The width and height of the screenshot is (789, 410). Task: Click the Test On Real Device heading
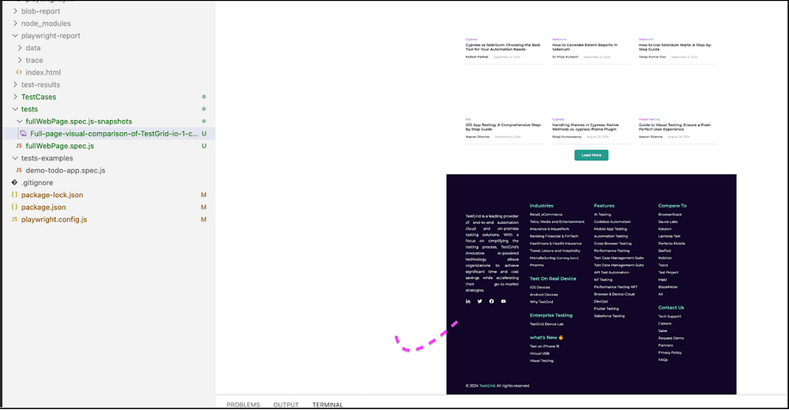(x=553, y=279)
